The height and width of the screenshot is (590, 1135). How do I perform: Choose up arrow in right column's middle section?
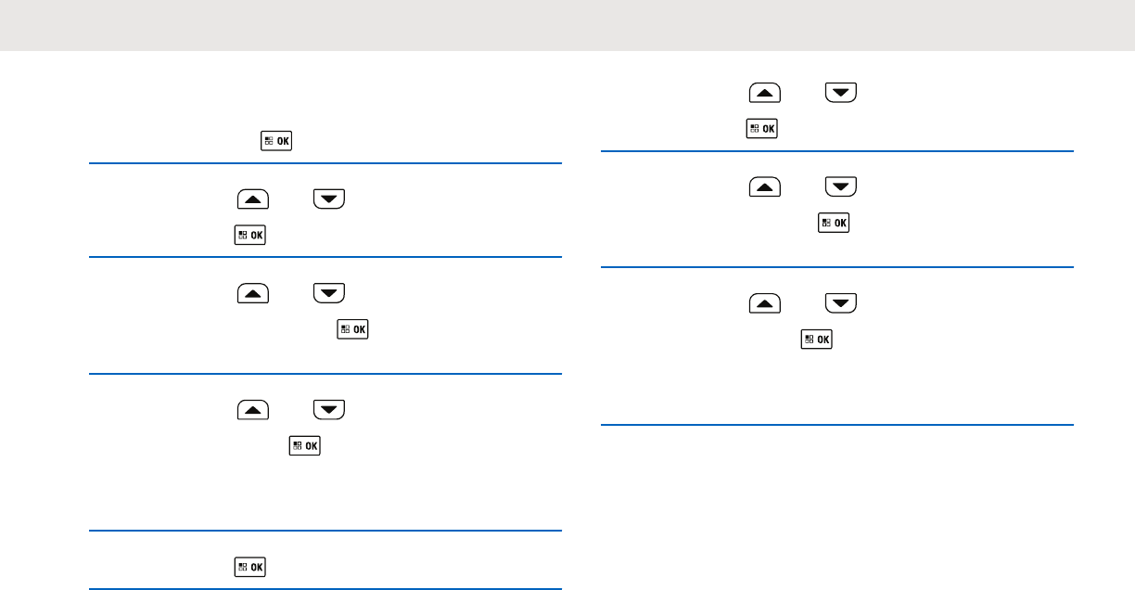point(765,187)
